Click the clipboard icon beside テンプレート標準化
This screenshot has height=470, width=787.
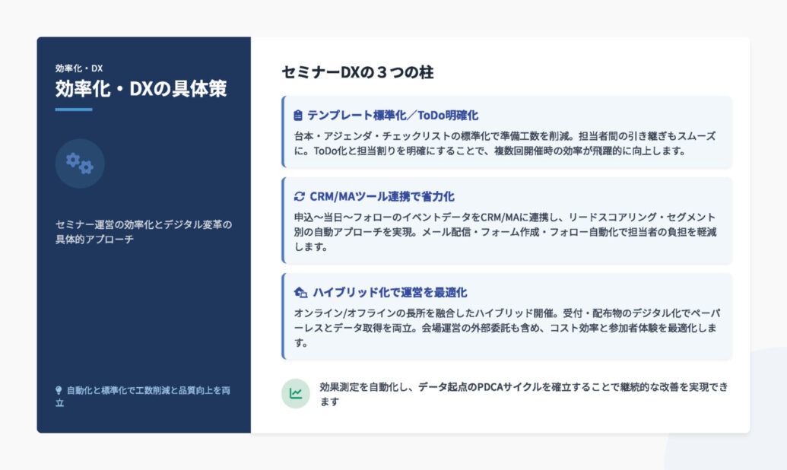298,116
